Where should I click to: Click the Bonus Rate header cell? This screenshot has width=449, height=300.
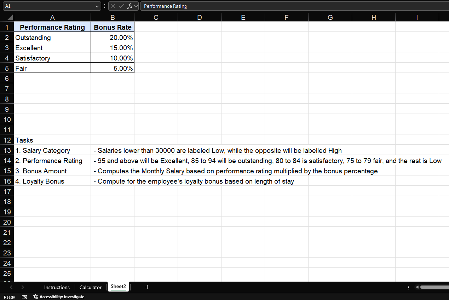[x=113, y=27]
